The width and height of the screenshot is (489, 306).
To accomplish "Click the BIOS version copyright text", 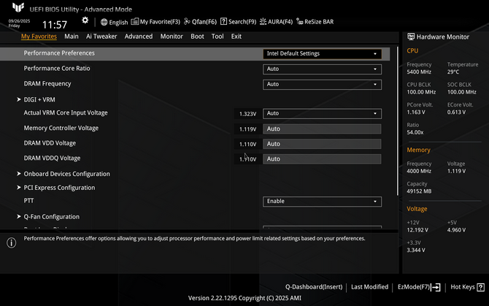I will (244, 298).
